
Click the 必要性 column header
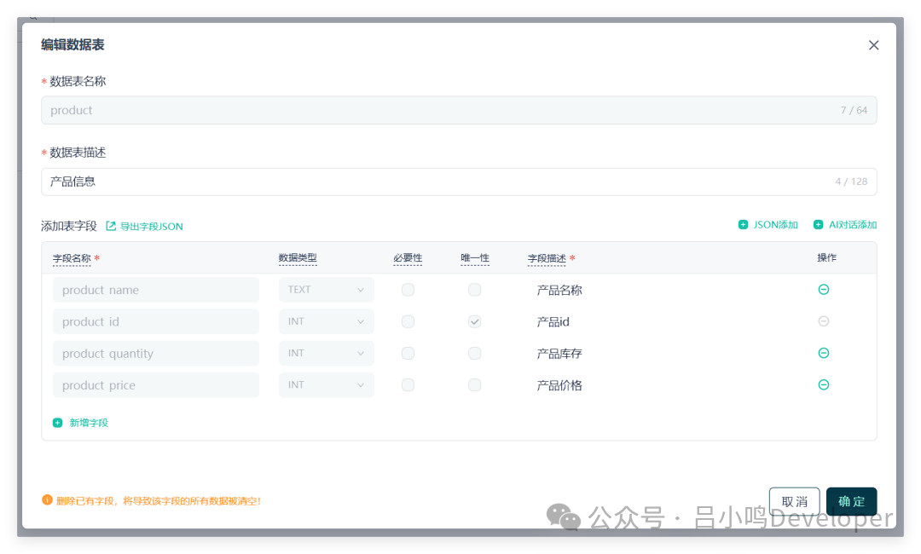pos(408,257)
